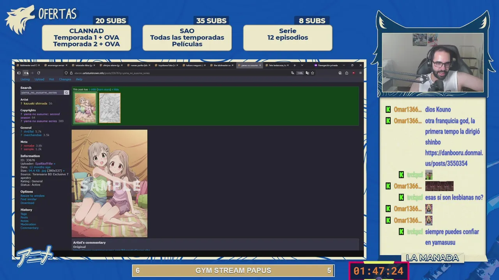This screenshot has height=280, width=499.
Task: Open the 'sample' meta tag
Action: coord(29,149)
